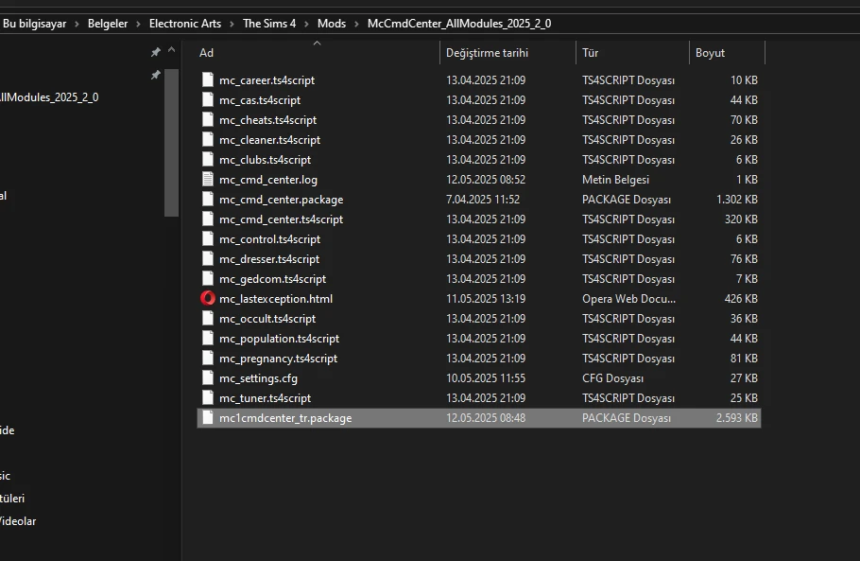
Task: Click the icon beside mc_cleaner.ts4script
Action: coord(207,139)
